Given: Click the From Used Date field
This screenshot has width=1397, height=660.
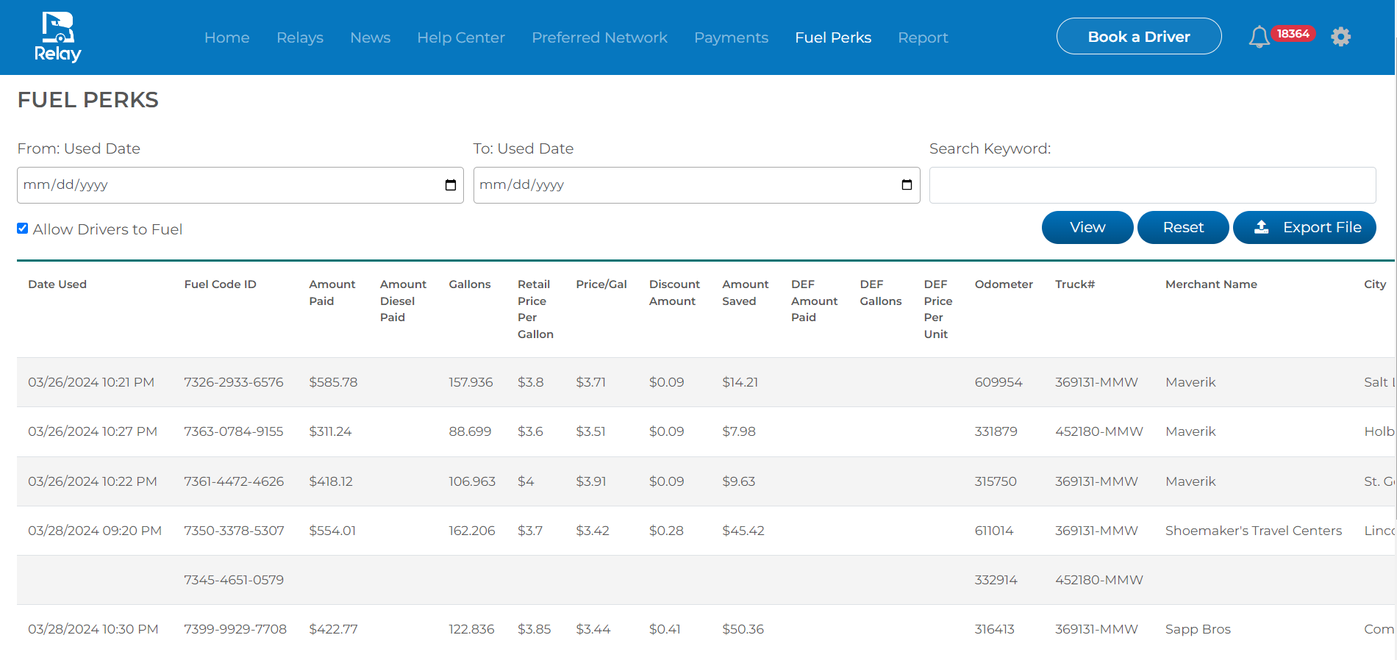Looking at the screenshot, I should click(221, 185).
